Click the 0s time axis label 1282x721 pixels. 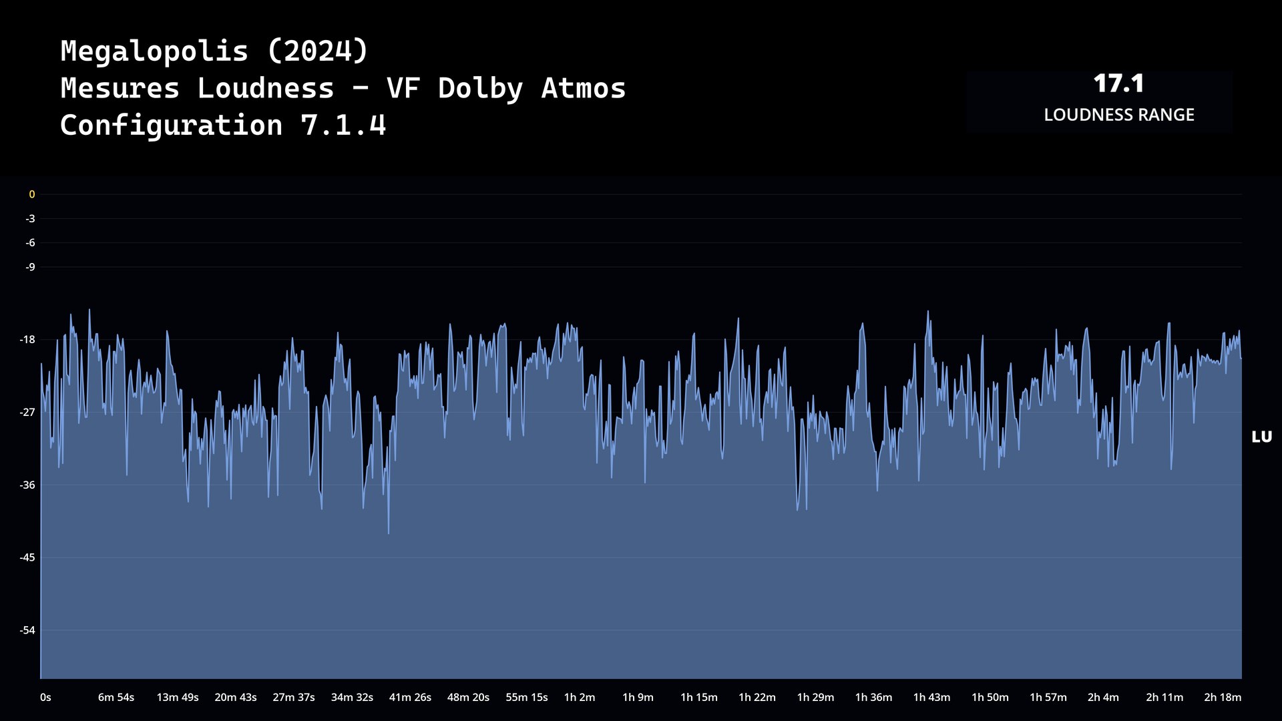point(45,697)
